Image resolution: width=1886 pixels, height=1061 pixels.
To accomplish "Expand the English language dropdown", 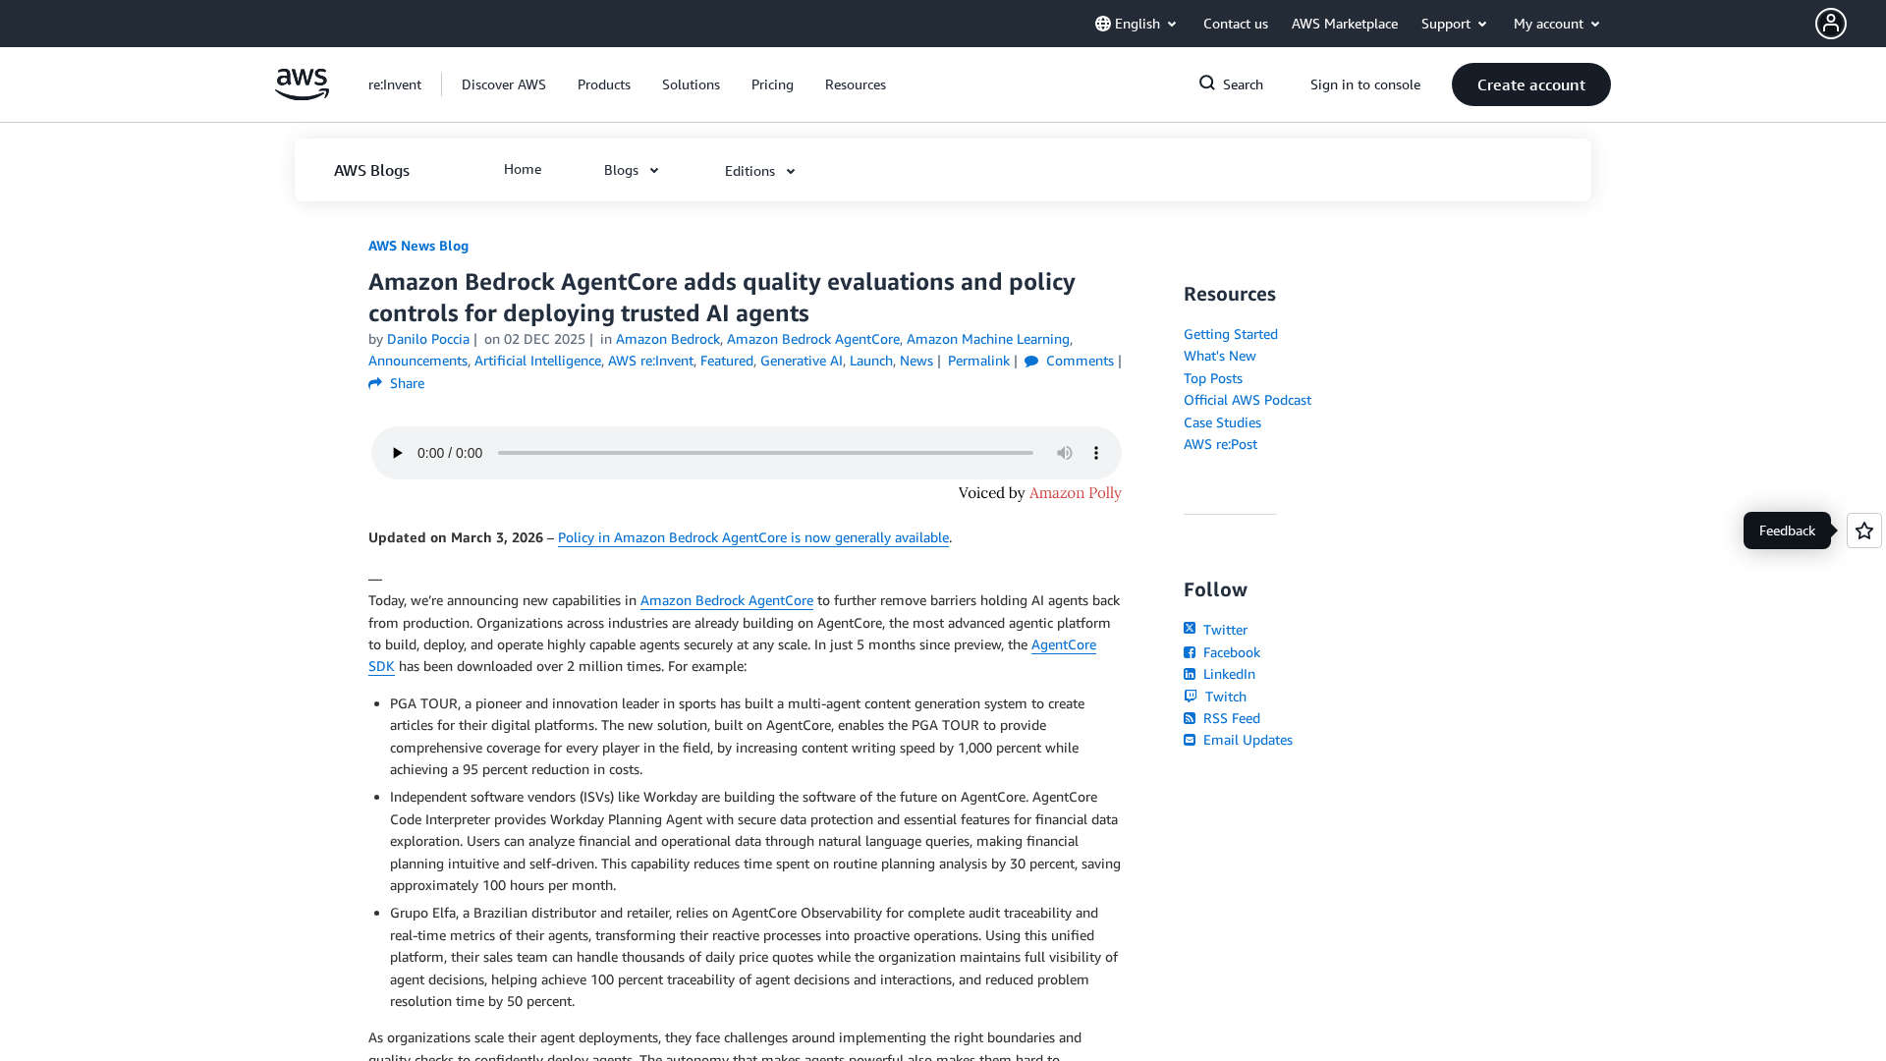I will click(1137, 24).
